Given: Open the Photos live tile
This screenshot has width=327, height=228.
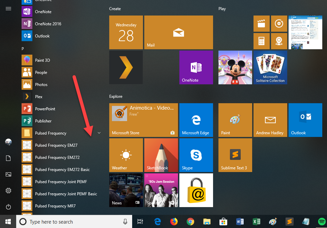Looking at the screenshot, I should (305, 32).
